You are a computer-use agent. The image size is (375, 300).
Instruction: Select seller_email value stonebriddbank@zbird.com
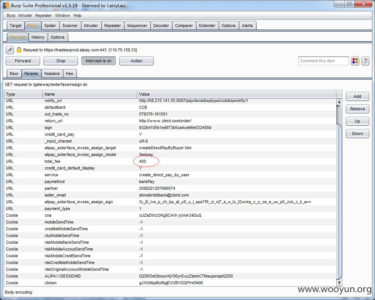164,195
